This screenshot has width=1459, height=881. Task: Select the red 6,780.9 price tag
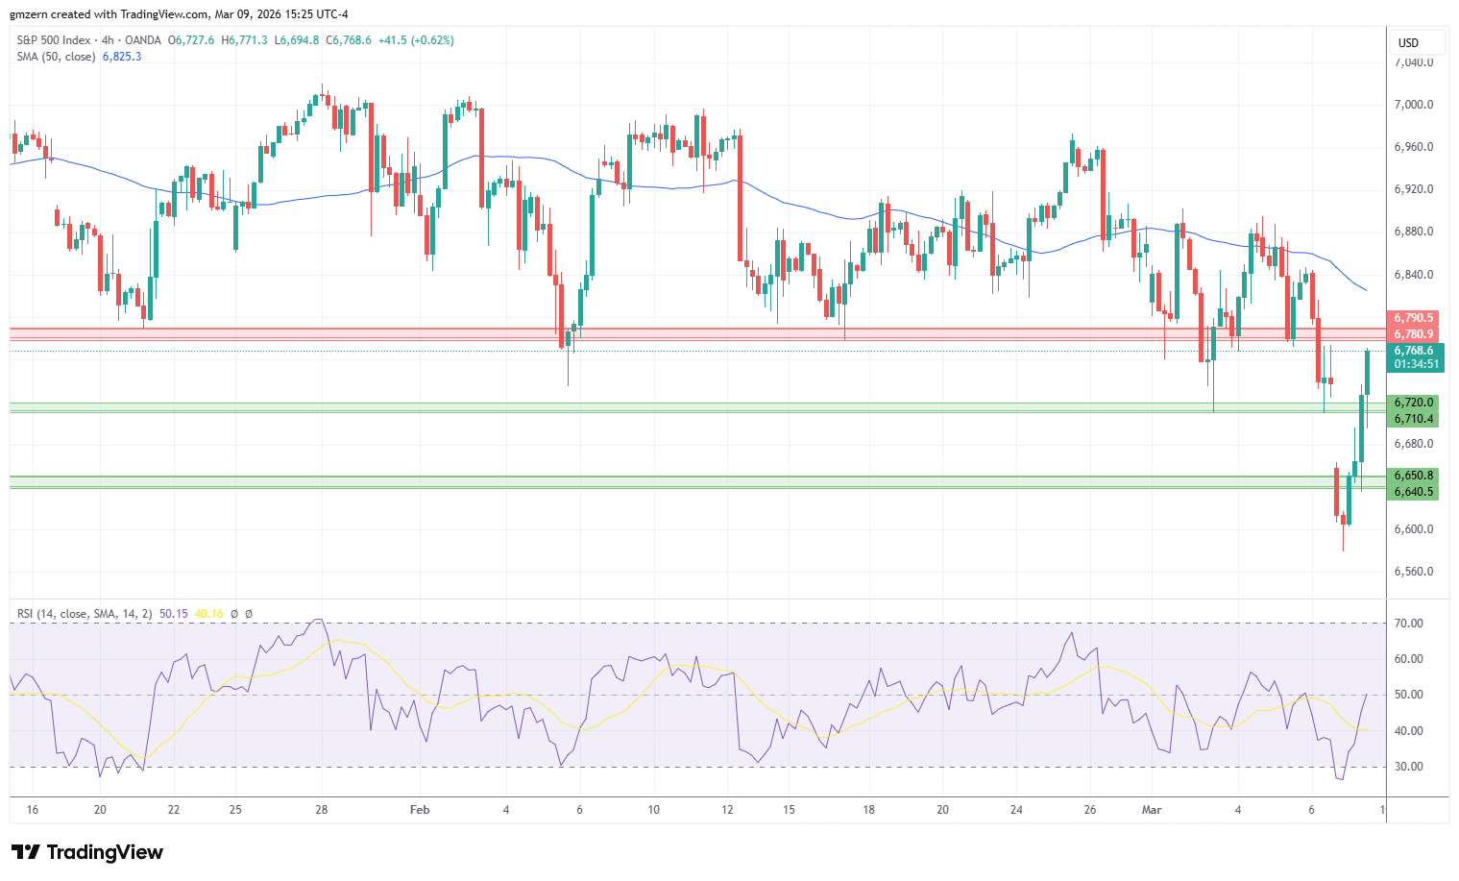(x=1414, y=334)
